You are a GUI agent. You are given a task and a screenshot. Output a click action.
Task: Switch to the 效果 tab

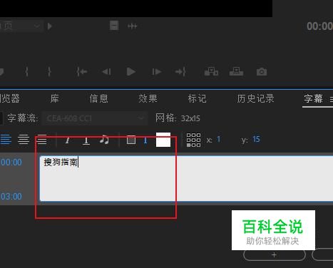tap(148, 98)
